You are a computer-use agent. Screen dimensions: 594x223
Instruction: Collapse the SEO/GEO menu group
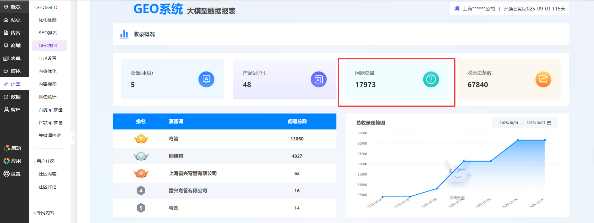[x=45, y=7]
